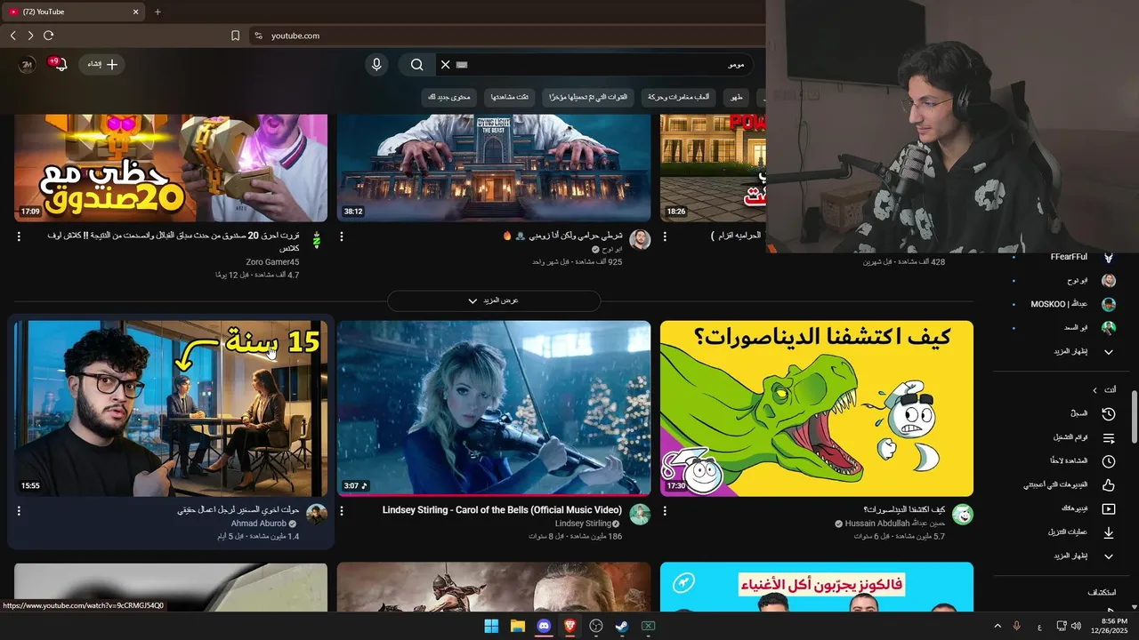The image size is (1139, 640).
Task: Switch to the (72) YouTube browser tab
Action: pos(71,12)
